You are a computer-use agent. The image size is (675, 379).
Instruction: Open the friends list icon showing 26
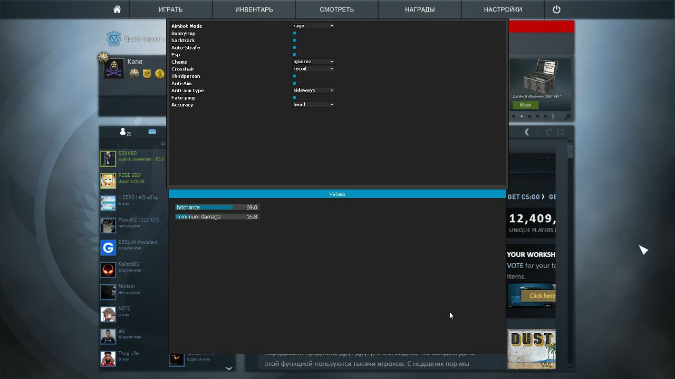coord(126,132)
